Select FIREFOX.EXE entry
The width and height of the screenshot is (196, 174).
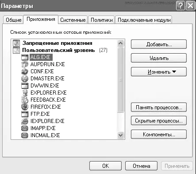pyautogui.click(x=46, y=107)
